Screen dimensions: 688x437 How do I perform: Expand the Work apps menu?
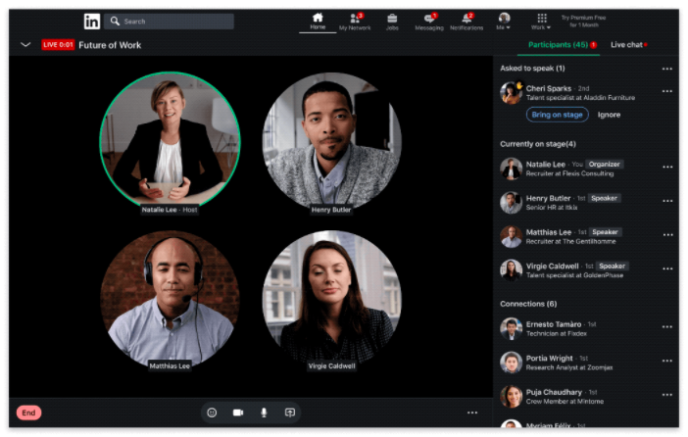tap(541, 22)
